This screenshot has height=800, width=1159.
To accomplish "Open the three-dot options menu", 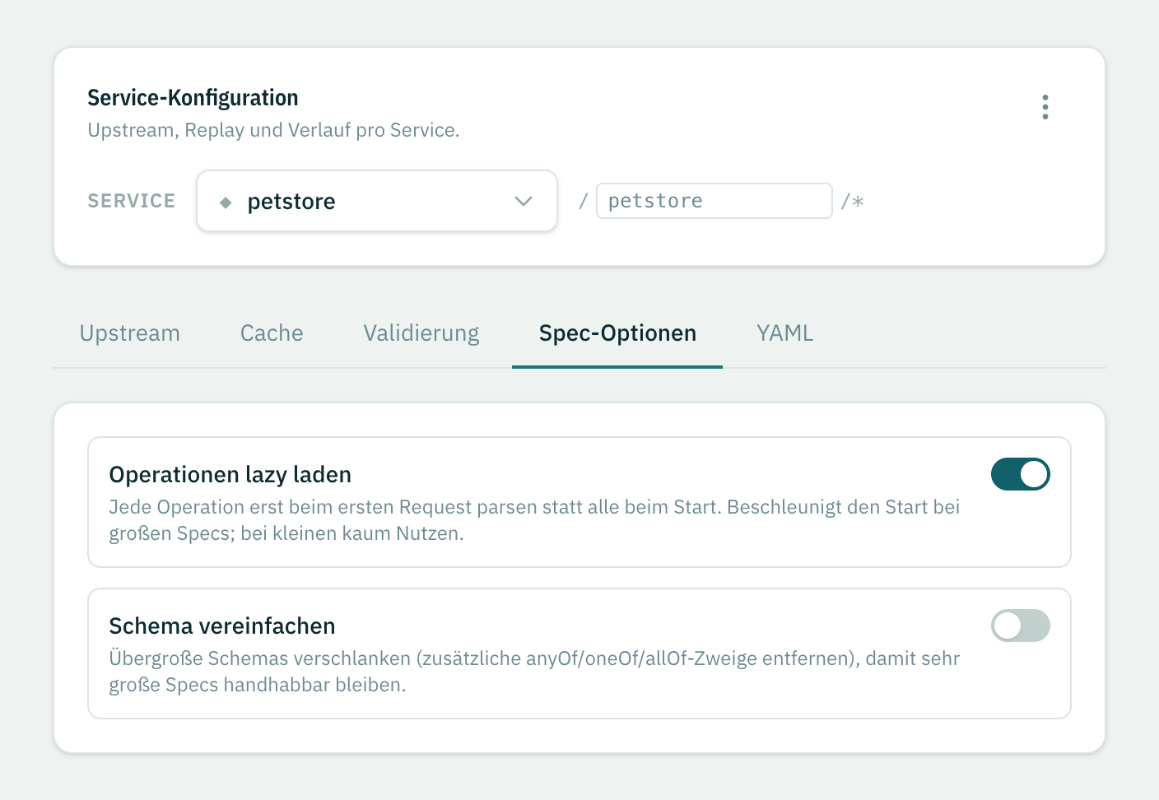I will click(x=1045, y=107).
